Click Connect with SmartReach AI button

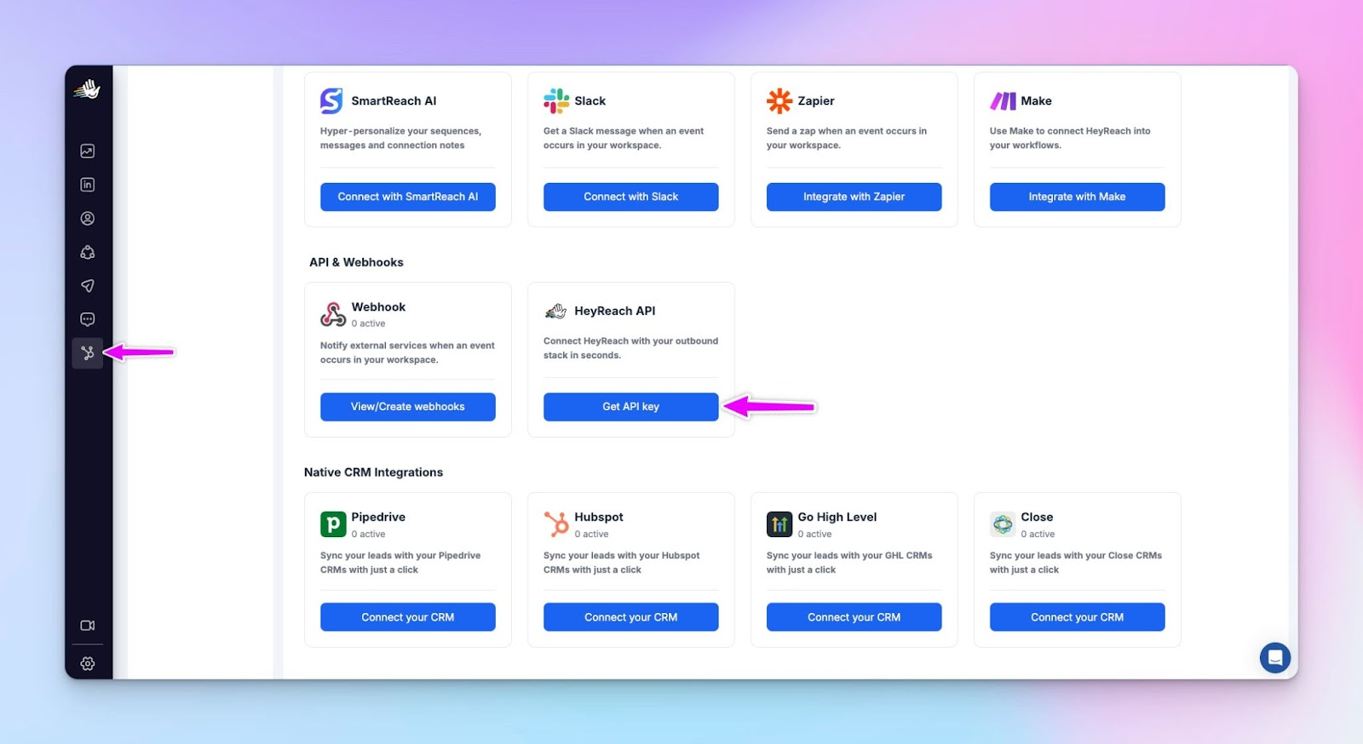tap(408, 197)
